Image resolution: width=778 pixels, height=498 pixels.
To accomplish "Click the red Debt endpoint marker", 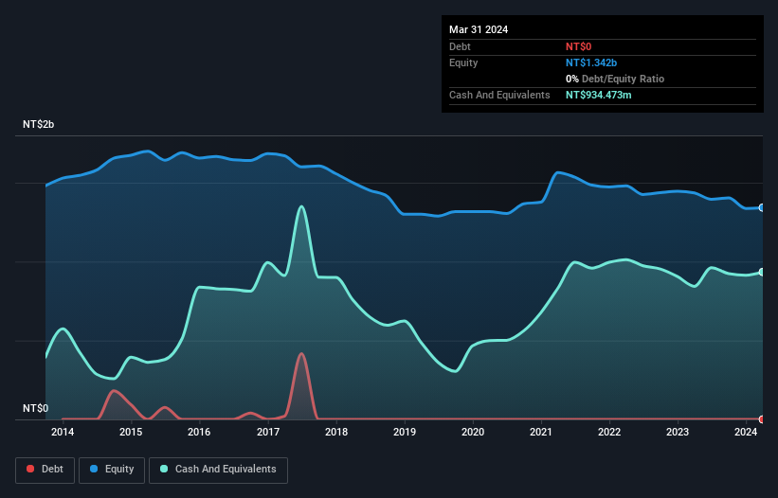I will click(x=762, y=419).
